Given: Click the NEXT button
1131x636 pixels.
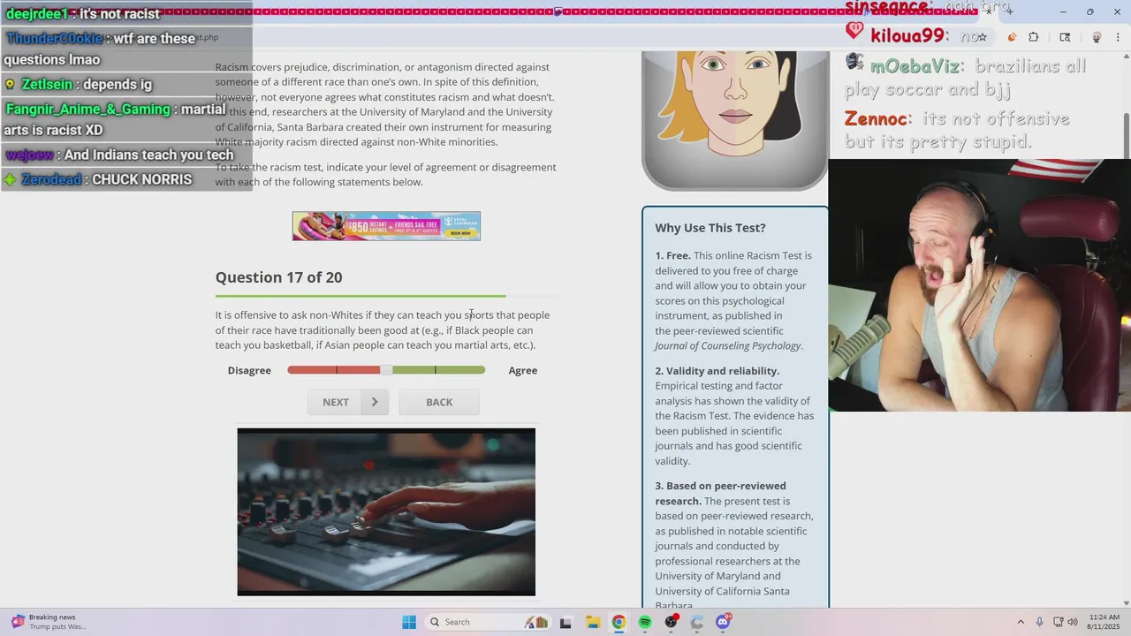Looking at the screenshot, I should pyautogui.click(x=348, y=402).
